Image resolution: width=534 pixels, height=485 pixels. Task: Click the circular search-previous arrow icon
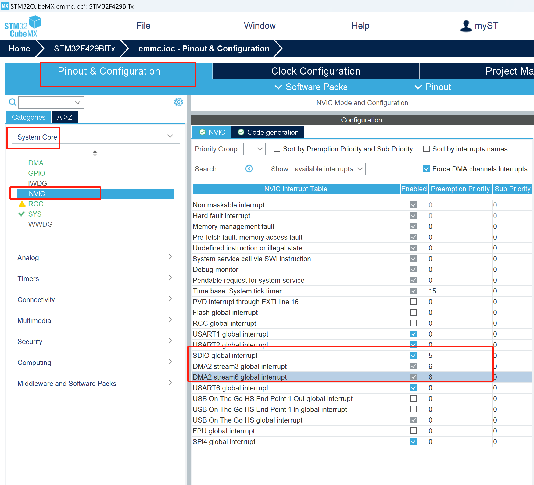coord(249,169)
